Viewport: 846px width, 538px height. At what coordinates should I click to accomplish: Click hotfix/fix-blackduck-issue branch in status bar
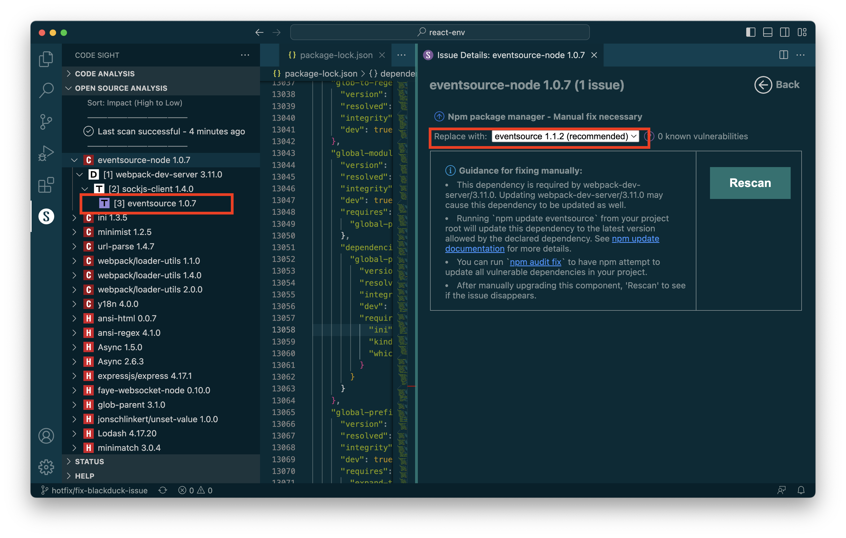[94, 490]
